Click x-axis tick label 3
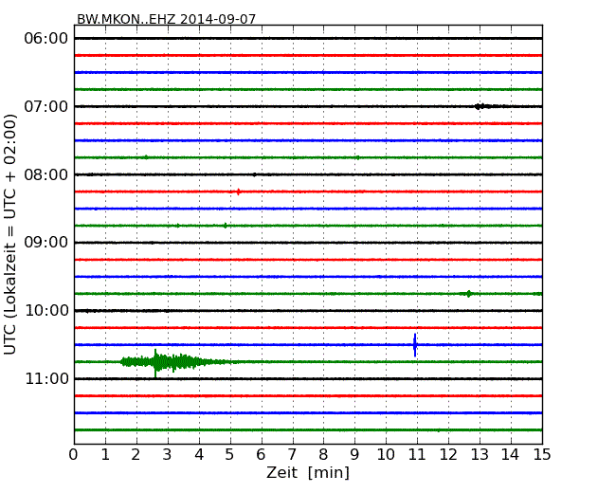This screenshot has height=493, width=616. (168, 454)
